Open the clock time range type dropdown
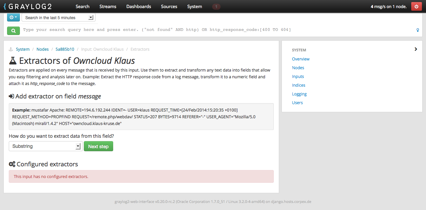Image resolution: width=426 pixels, height=210 pixels. 13,17
